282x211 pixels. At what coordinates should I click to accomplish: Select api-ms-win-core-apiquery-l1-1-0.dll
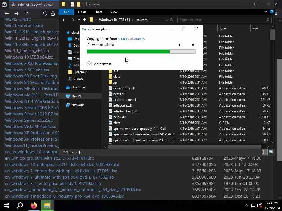[x=140, y=129]
